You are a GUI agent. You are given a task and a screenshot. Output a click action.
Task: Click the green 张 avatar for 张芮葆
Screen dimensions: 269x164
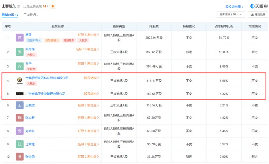point(20,52)
